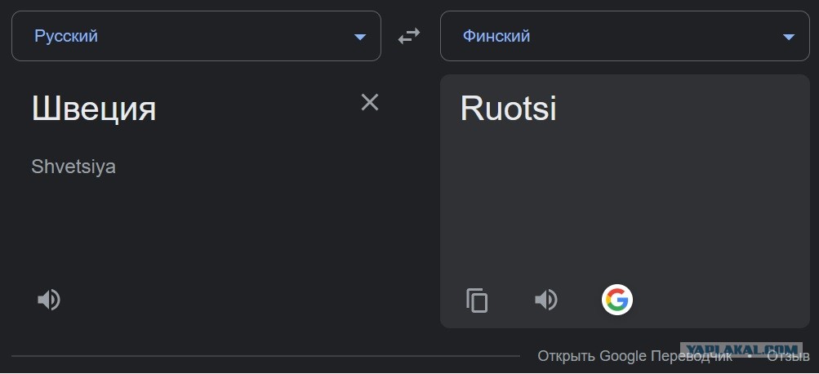Copy the Ruotsi translation to clipboard
Viewport: 819px width, 374px height.
[x=477, y=301]
